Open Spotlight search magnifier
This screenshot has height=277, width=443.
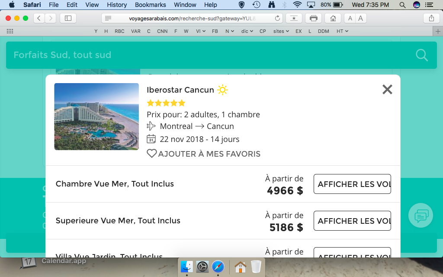point(403,5)
